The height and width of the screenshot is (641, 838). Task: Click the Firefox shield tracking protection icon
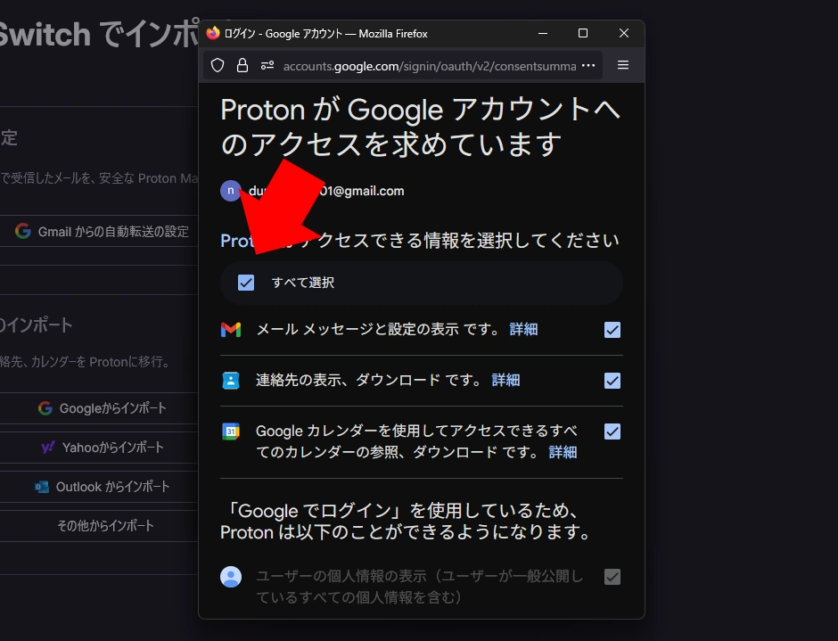click(217, 65)
